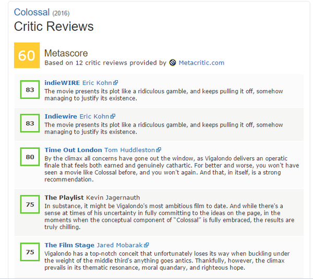Click the first green 83 score box
Screen dimensions: 313x279
click(30, 90)
